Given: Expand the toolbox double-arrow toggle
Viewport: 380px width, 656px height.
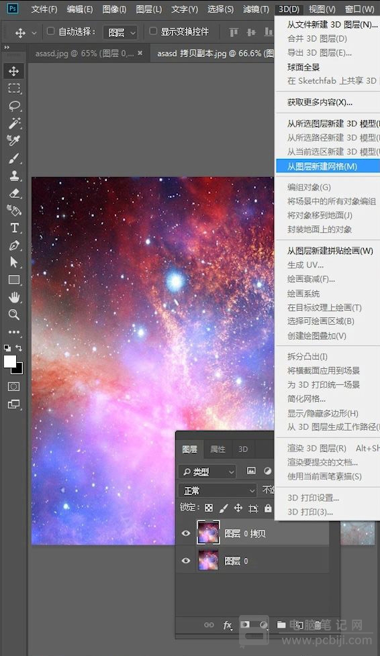Looking at the screenshot, I should click(x=7, y=47).
